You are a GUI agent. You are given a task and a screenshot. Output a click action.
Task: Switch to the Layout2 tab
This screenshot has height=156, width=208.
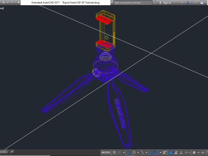(3, 152)
